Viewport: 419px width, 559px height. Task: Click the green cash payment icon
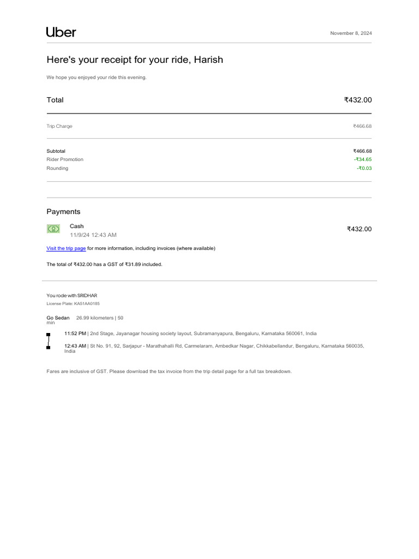pos(53,229)
